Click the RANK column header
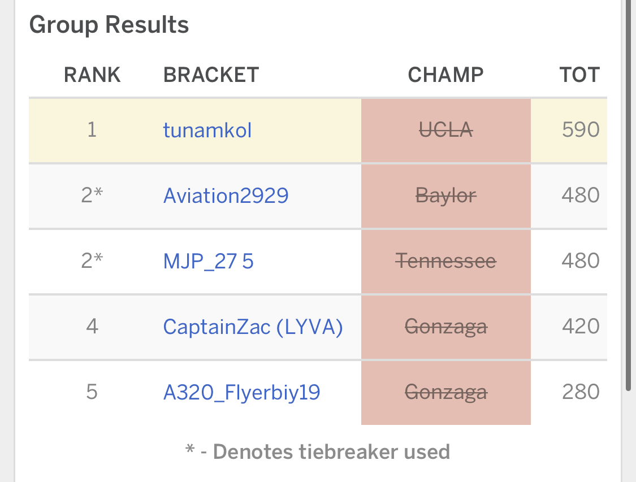Image resolution: width=636 pixels, height=482 pixels. pos(92,75)
